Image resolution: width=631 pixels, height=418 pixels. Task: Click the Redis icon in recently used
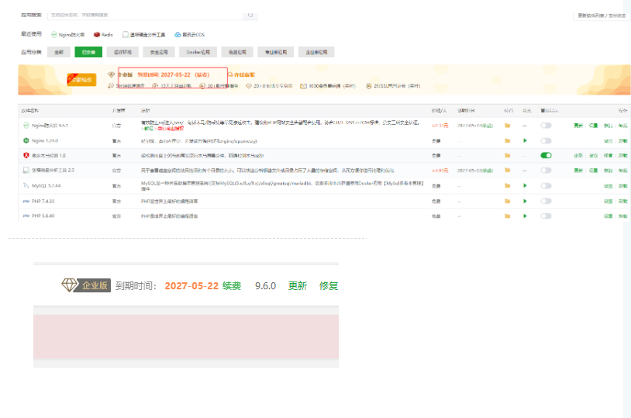[97, 35]
